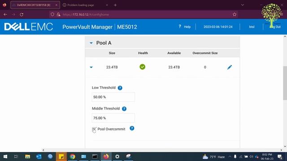Edit the Middle Threshold value field
Screen dimensions: 287x161
click(x=113, y=118)
